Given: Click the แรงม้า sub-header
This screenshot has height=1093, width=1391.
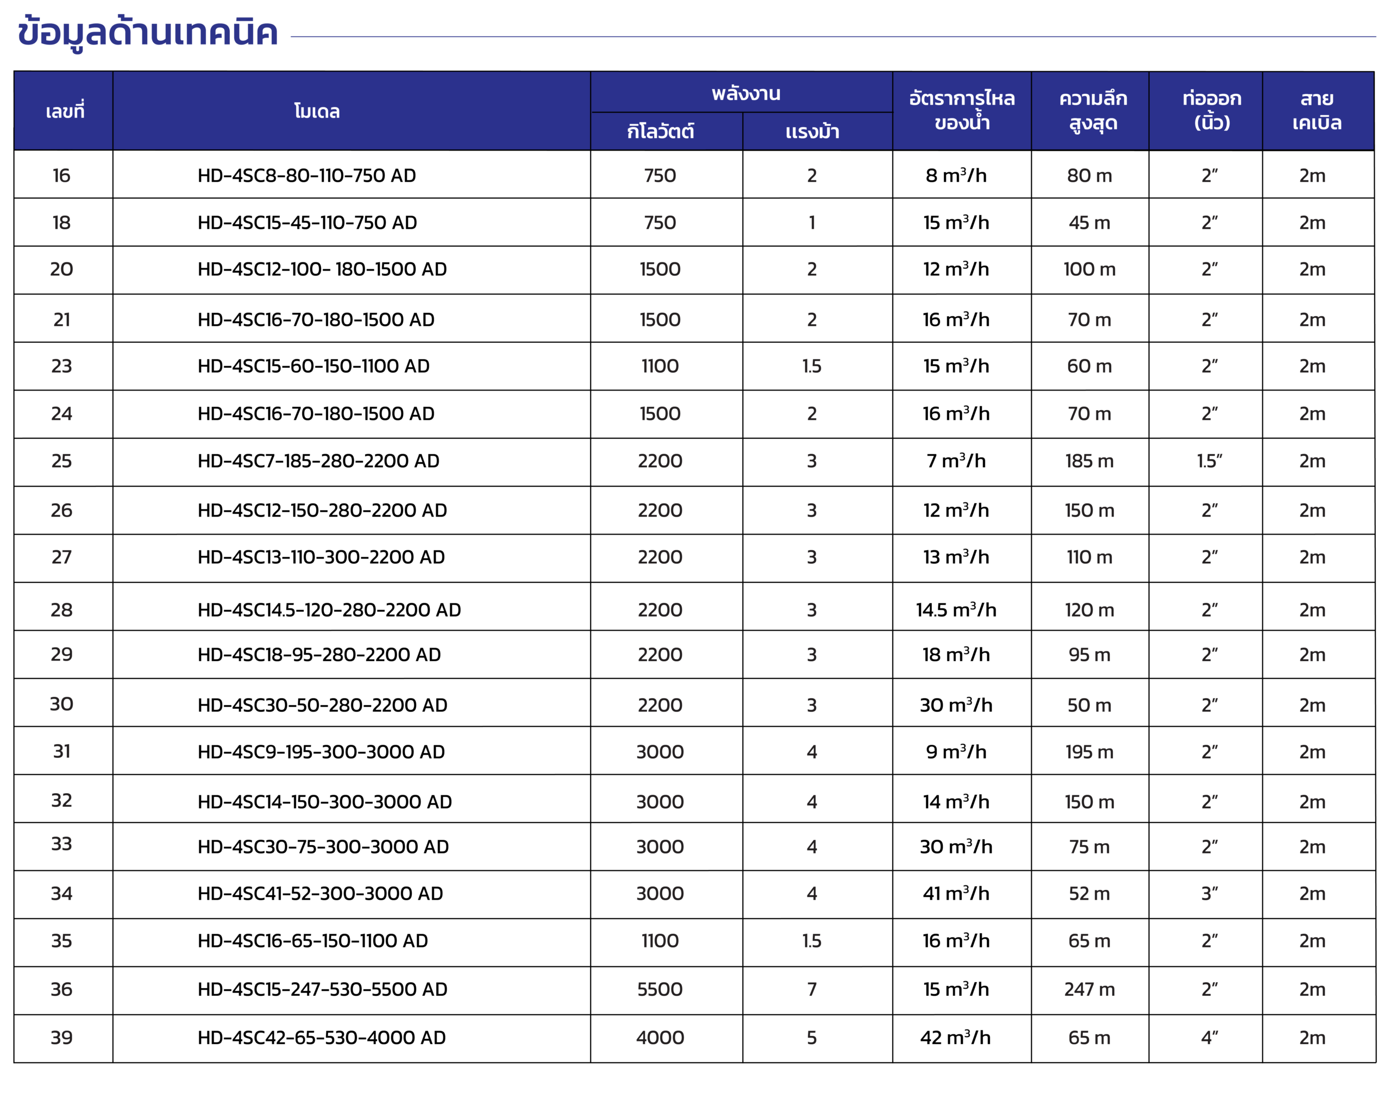Looking at the screenshot, I should [x=812, y=132].
